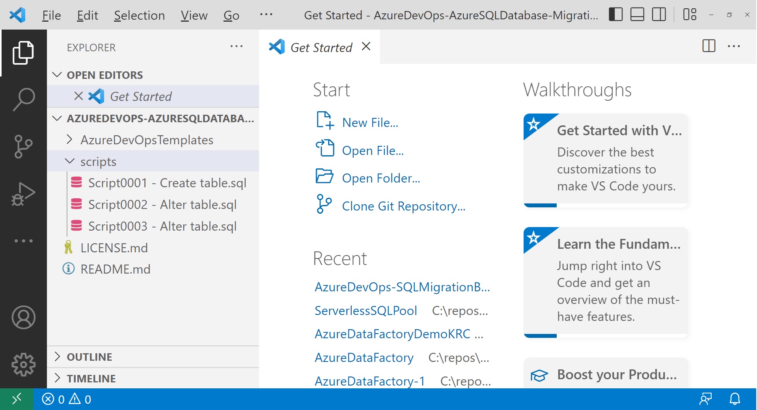This screenshot has height=410, width=757.
Task: Click the Clone Git Repository branch icon
Action: click(x=324, y=204)
